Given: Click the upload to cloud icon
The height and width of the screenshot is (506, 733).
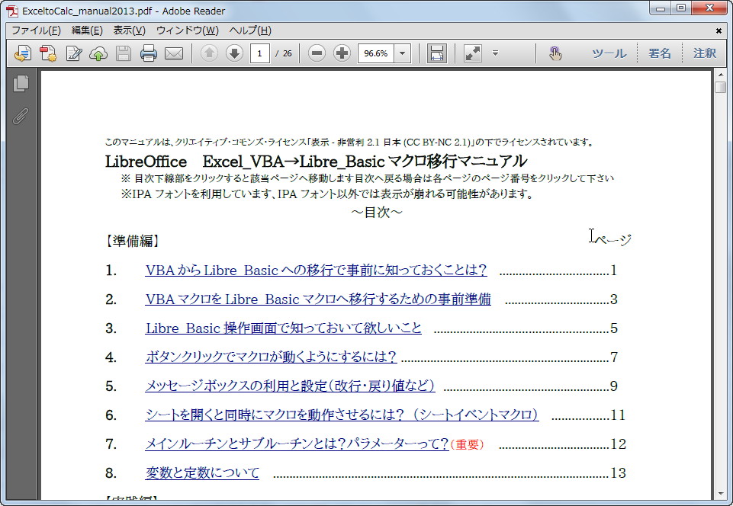Looking at the screenshot, I should (98, 54).
